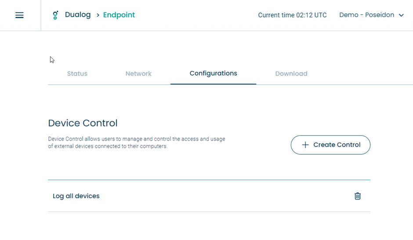Image resolution: width=413 pixels, height=240 pixels.
Task: Click the plus icon in Create Control
Action: point(305,145)
